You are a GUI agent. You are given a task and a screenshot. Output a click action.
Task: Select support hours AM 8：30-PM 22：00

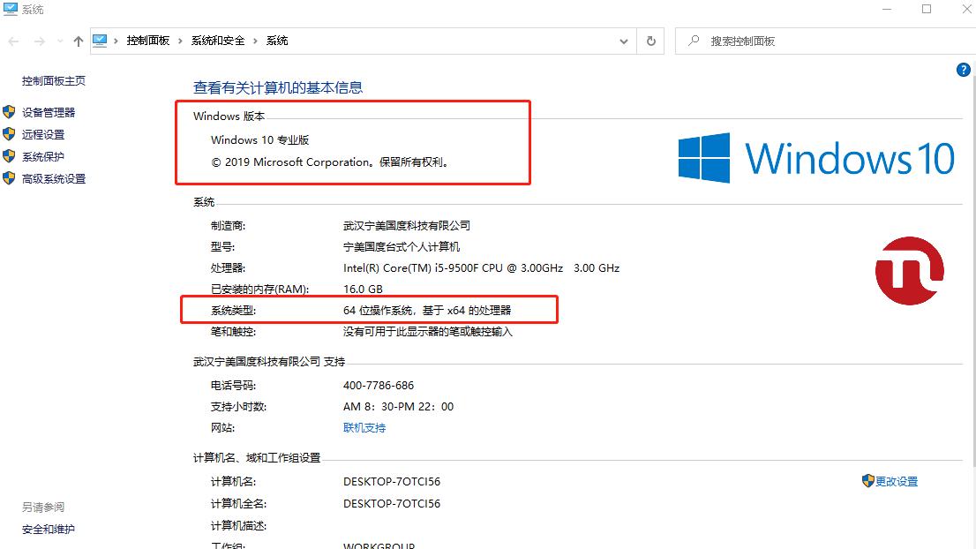click(x=398, y=407)
